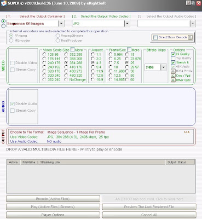Image resolution: width=202 pixels, height=219 pixels.
Task: Enable More checkbox for Frame/Sec
Action: point(129,49)
